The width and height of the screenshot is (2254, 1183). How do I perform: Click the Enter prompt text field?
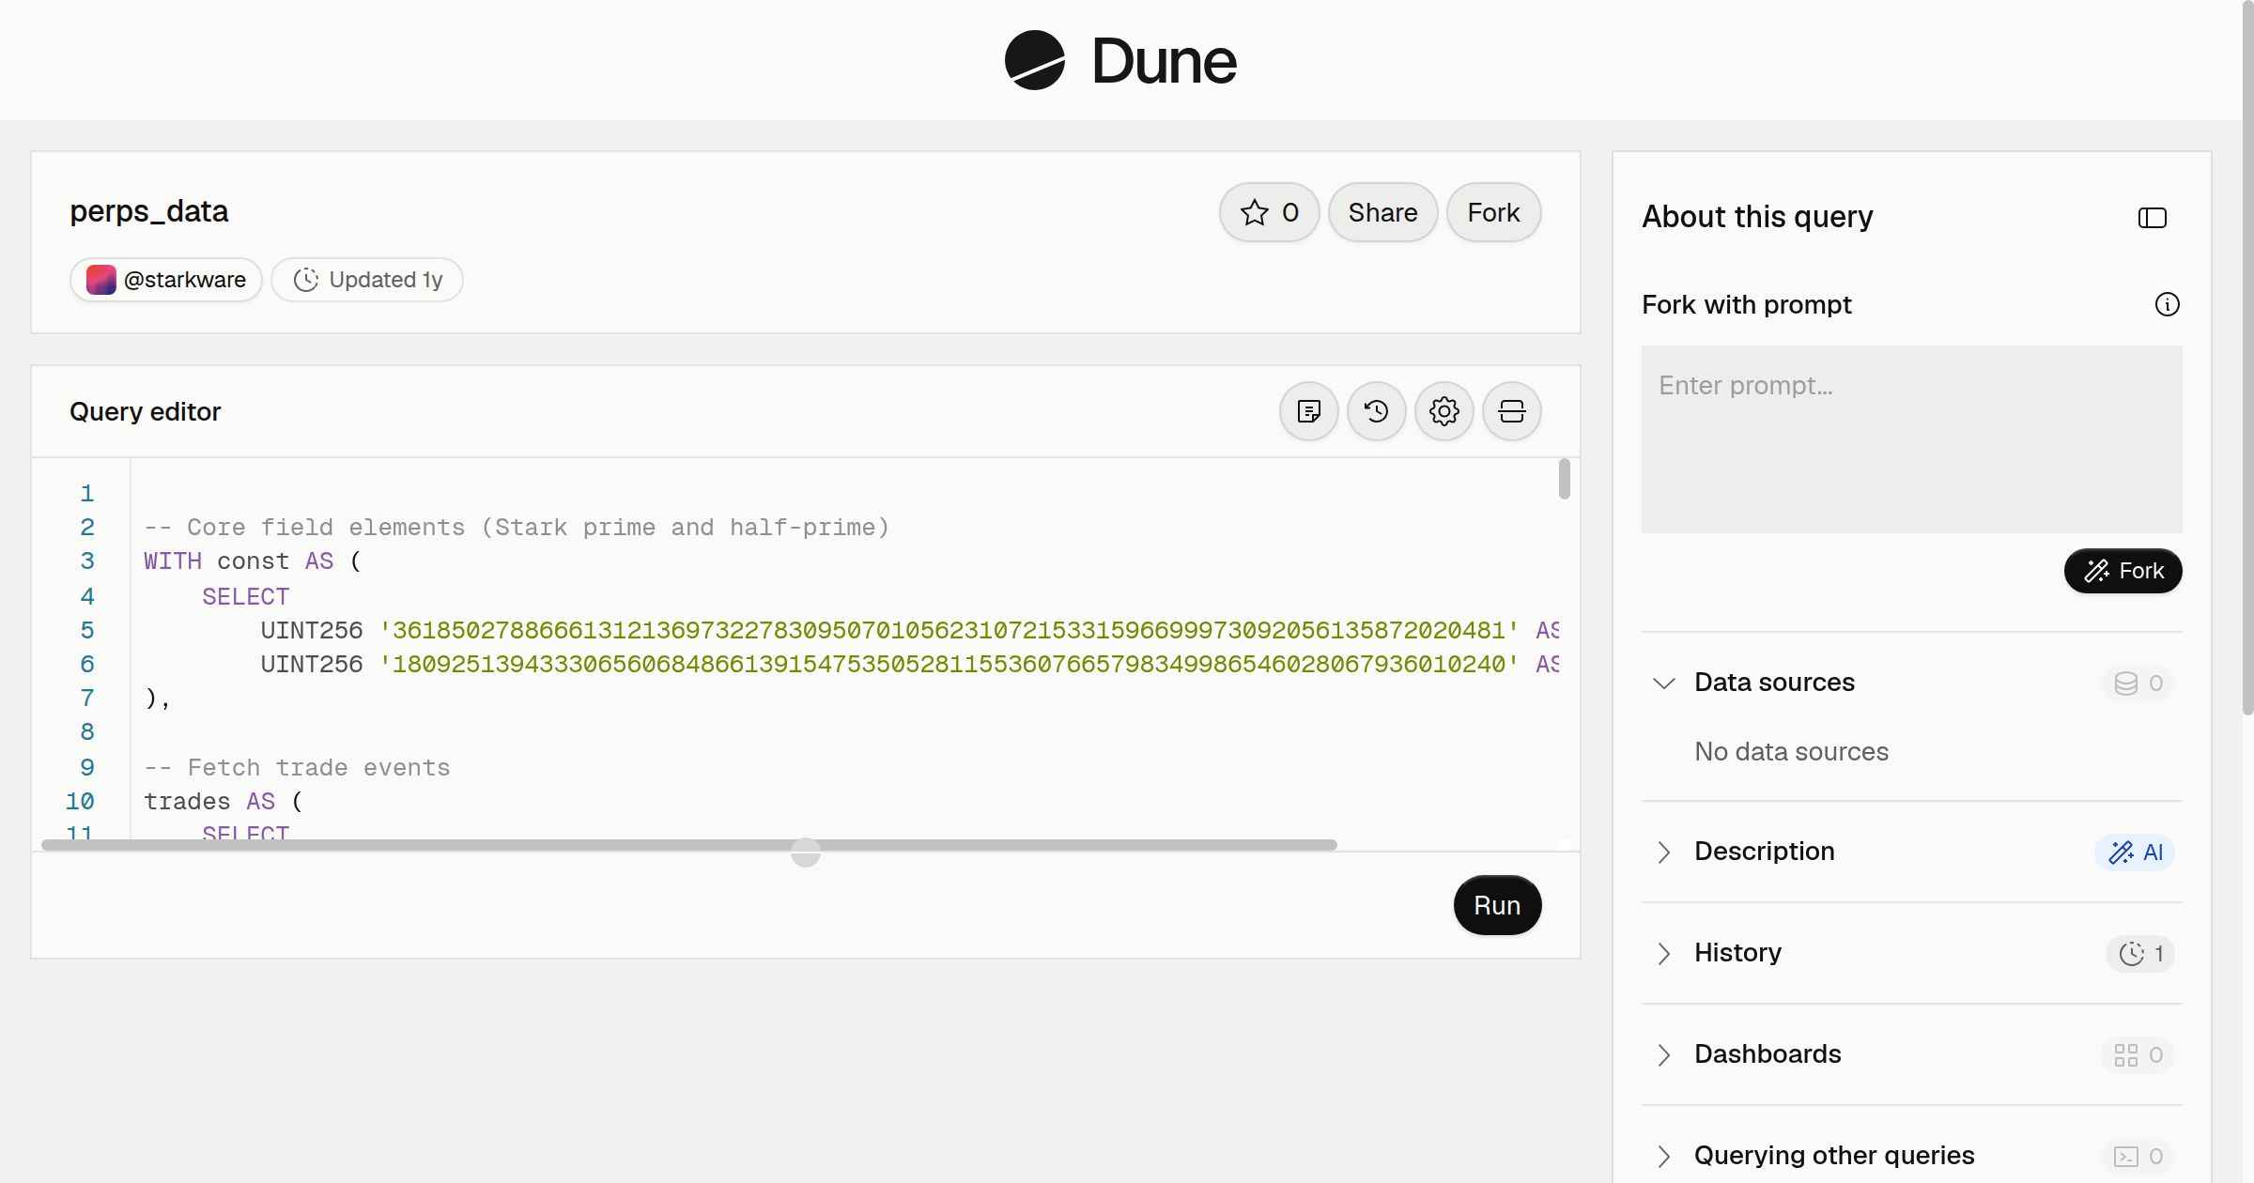pyautogui.click(x=1911, y=438)
